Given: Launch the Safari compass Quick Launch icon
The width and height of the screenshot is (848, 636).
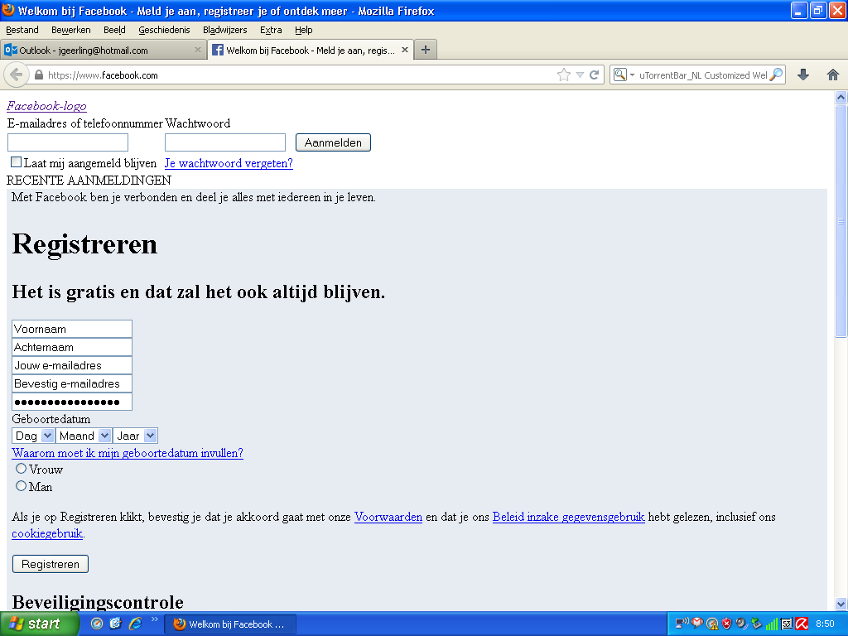Looking at the screenshot, I should click(x=97, y=624).
